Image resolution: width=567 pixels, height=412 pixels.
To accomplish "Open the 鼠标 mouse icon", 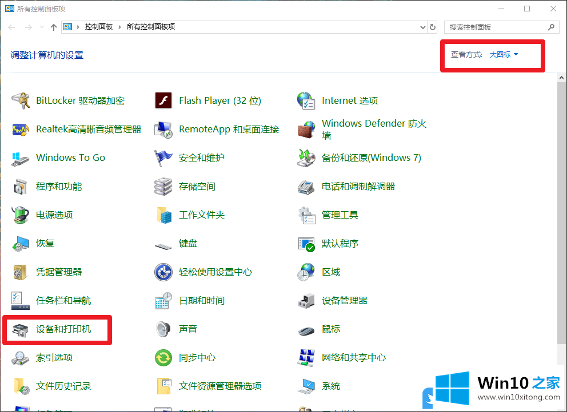I will tap(306, 330).
